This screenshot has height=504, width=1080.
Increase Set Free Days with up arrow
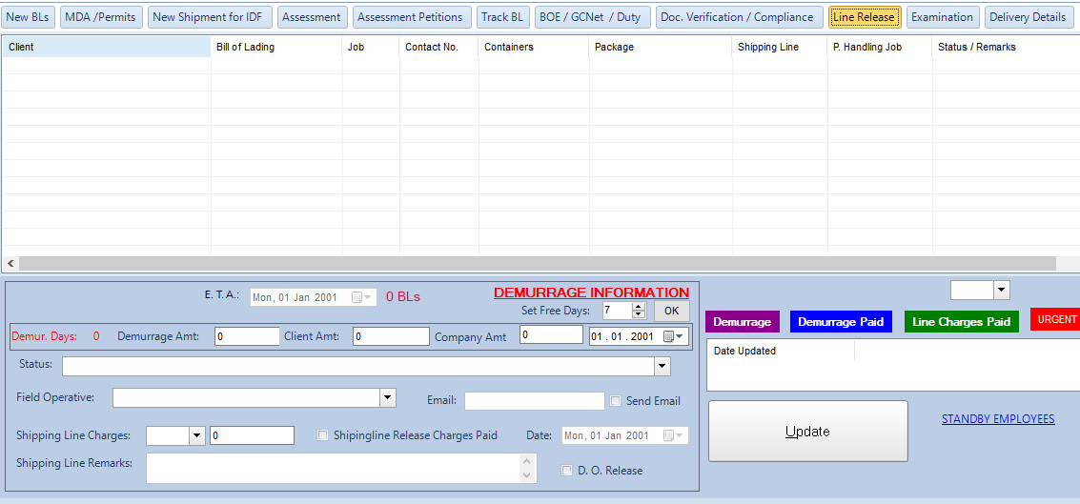coord(639,306)
